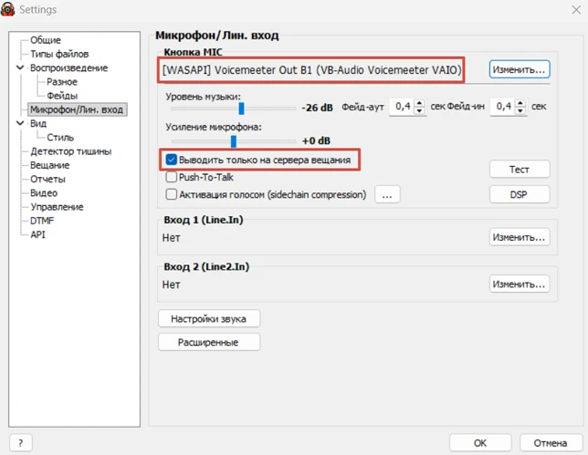588x455 pixels.
Task: Open the ellipsis options for voice activation
Action: tap(387, 195)
